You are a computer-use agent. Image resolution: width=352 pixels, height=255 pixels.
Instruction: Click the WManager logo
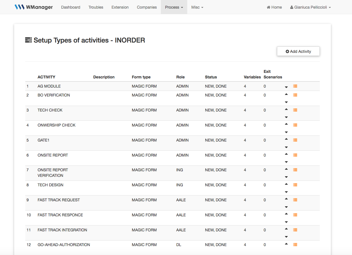34,7
